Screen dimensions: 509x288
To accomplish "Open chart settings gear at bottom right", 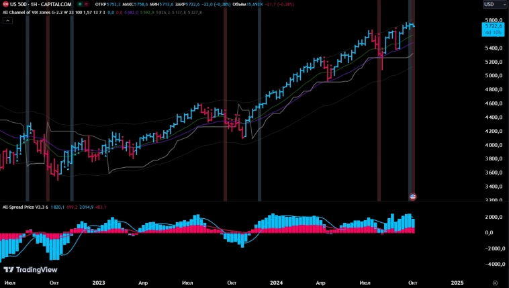I will point(495,283).
